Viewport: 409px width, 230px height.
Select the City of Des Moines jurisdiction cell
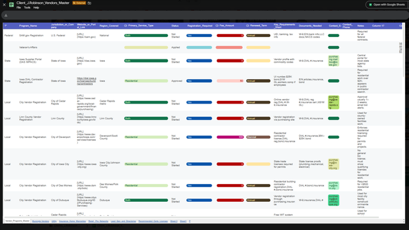[x=61, y=186]
